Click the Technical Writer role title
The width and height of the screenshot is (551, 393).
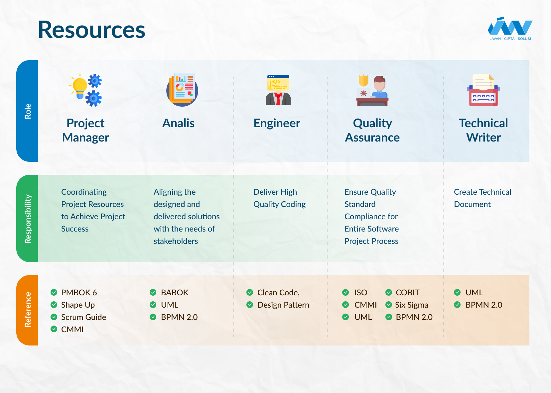483,130
